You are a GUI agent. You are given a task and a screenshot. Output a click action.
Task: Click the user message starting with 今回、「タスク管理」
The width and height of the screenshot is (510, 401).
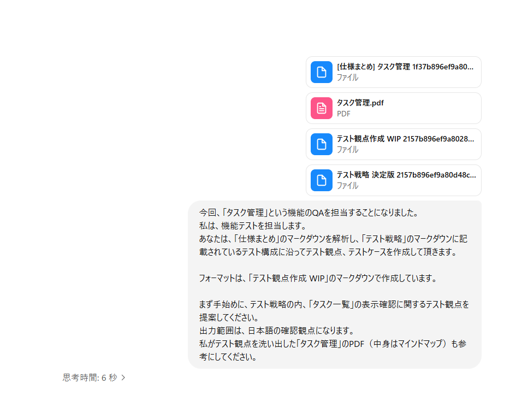[x=335, y=285]
